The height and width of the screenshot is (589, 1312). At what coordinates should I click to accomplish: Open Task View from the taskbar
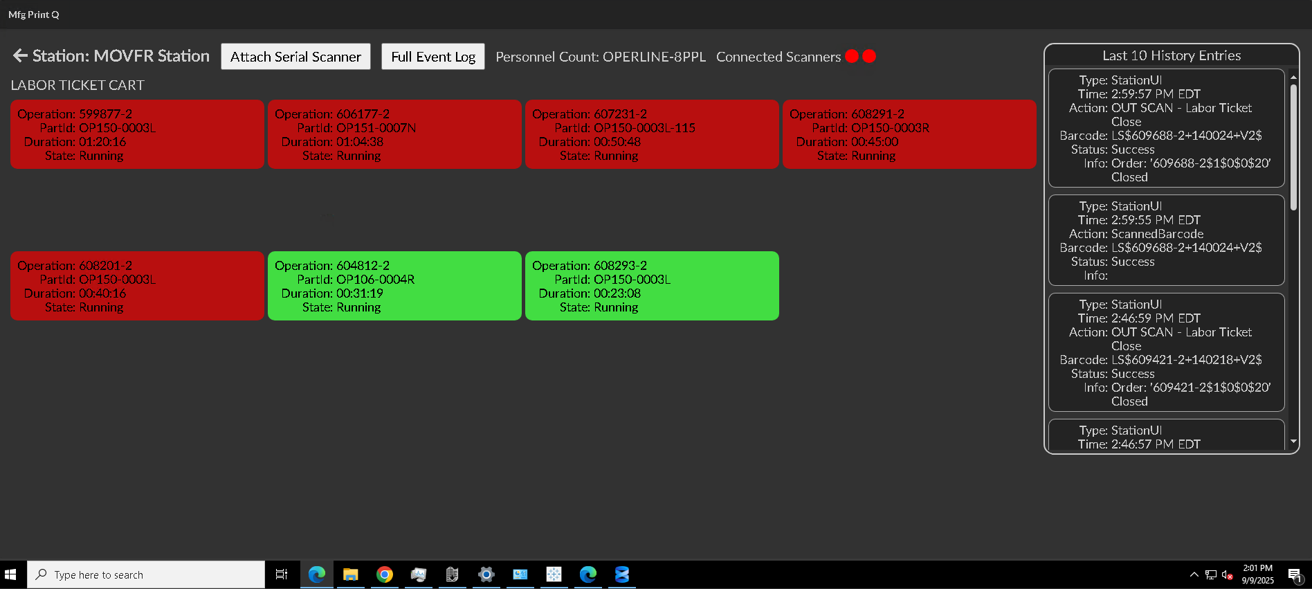[x=282, y=574]
